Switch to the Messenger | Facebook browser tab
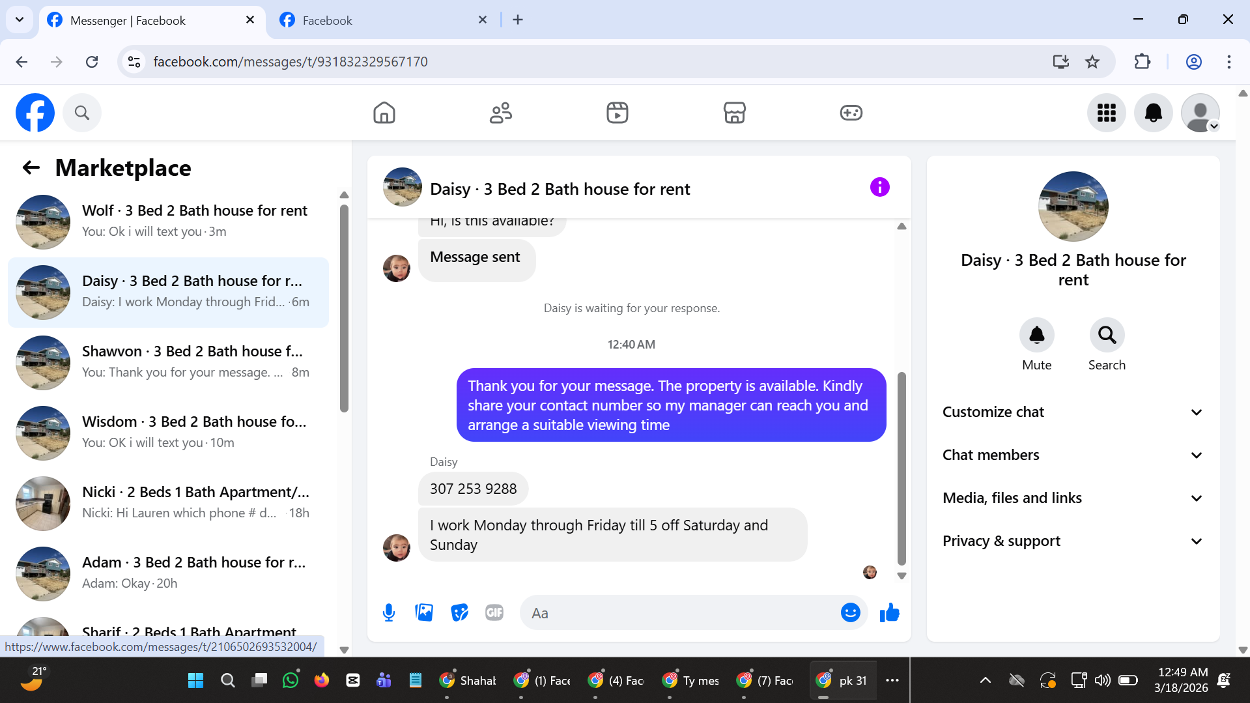1250x703 pixels. (x=153, y=20)
